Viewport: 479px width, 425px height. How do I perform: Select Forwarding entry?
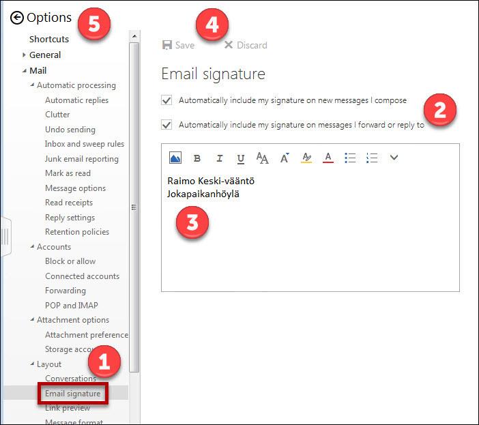point(66,291)
